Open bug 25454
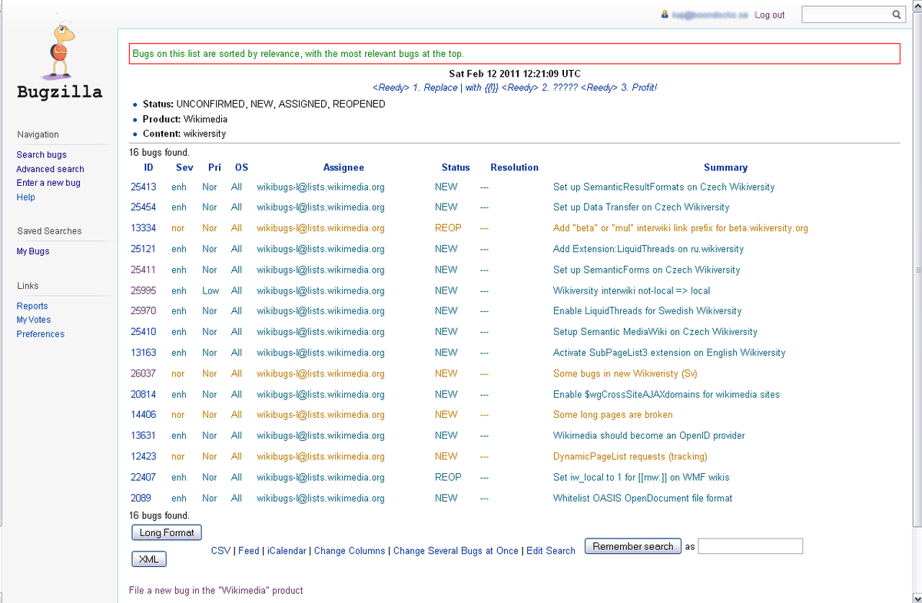 coord(143,207)
